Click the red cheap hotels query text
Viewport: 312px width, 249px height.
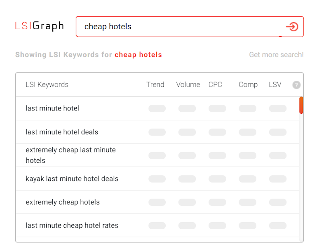(x=138, y=54)
